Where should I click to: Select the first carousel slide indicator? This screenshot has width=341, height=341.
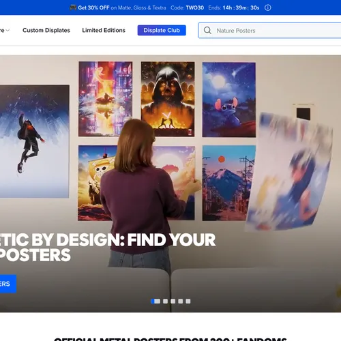tap(155, 301)
